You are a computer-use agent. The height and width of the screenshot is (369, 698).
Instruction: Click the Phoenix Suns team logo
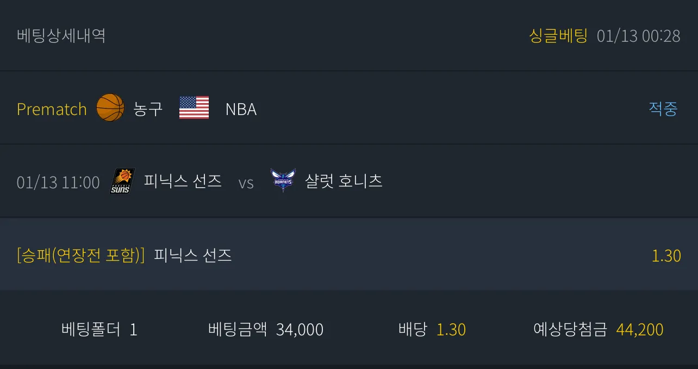(x=122, y=181)
